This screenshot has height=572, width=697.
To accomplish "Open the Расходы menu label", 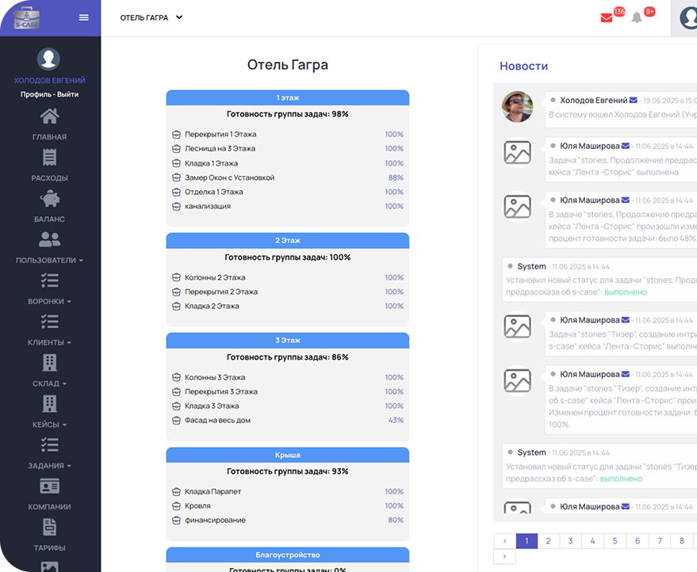I will (x=49, y=178).
